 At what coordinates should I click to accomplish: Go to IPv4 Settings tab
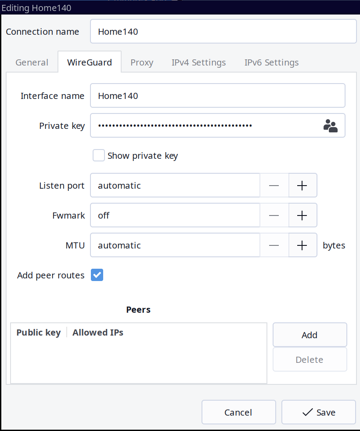coord(198,62)
